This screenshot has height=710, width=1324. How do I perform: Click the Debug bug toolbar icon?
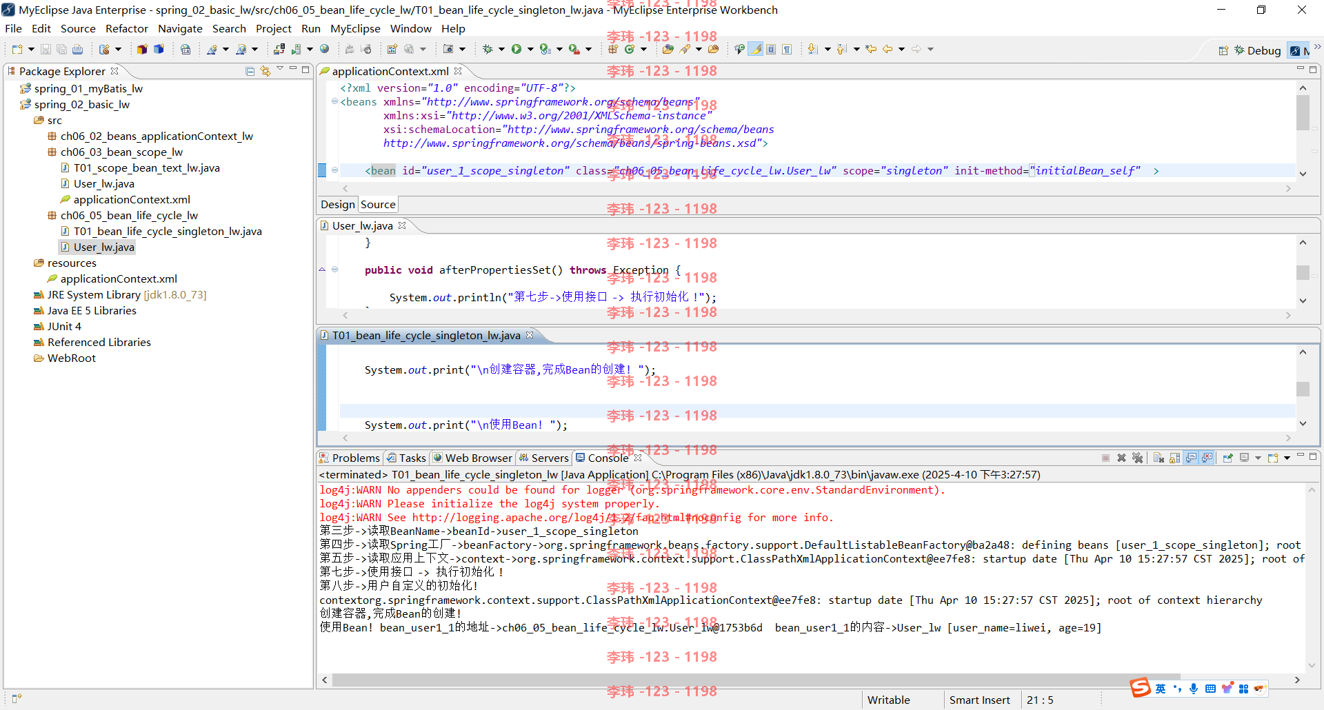click(488, 49)
